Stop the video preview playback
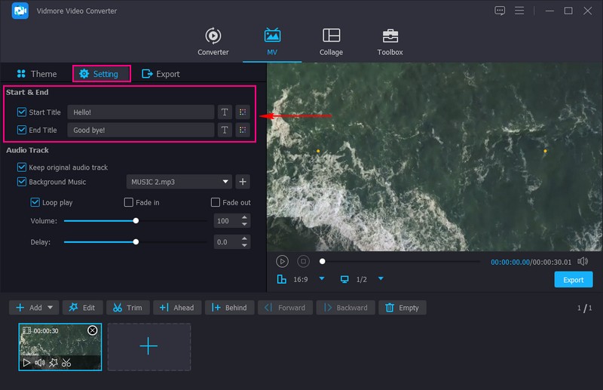The height and width of the screenshot is (390, 603). [x=303, y=261]
